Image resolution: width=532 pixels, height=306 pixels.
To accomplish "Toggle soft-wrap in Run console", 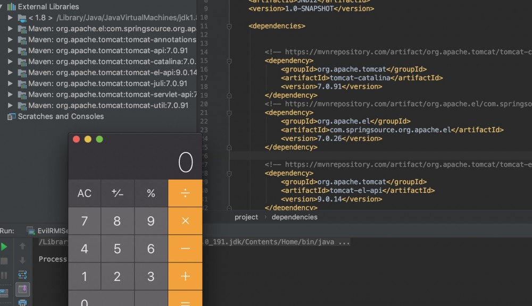I will click(22, 275).
